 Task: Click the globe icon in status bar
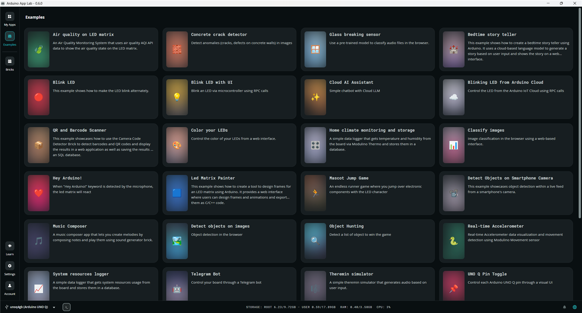coord(575,307)
